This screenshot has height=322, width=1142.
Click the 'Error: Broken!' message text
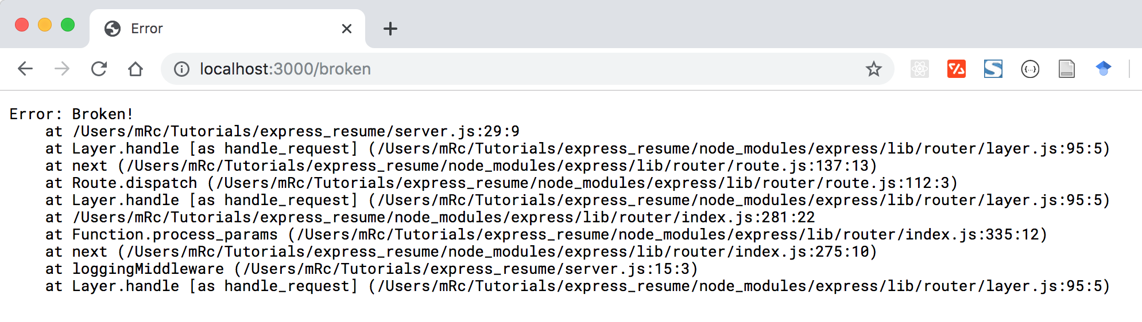coord(71,114)
